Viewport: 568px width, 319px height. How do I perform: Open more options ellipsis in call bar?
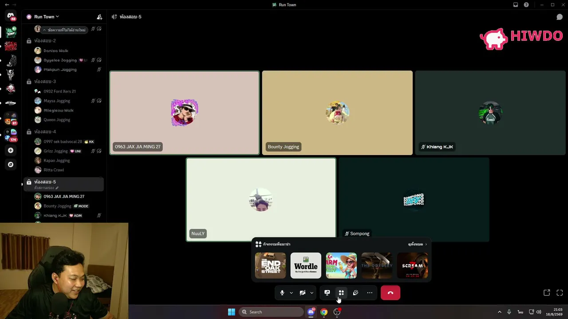(x=370, y=293)
